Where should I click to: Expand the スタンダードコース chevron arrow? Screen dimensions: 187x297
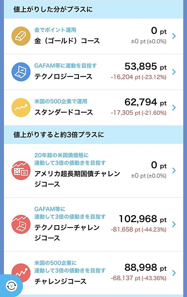click(174, 107)
